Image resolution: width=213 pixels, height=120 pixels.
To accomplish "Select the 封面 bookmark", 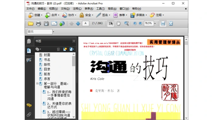I will (47, 55).
